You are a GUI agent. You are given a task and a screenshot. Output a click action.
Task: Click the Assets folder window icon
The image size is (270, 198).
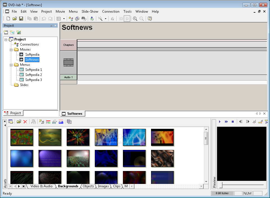tap(11, 122)
